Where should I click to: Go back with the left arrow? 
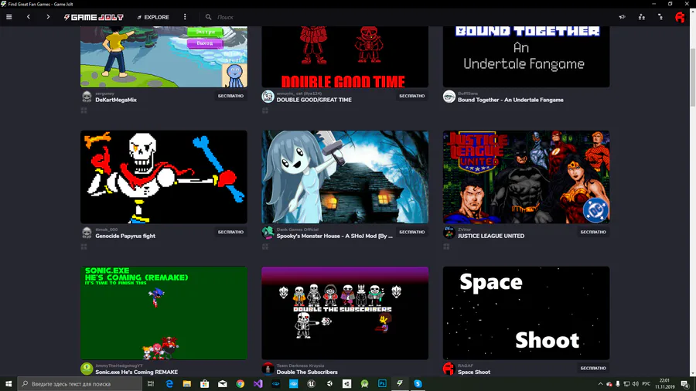click(29, 17)
